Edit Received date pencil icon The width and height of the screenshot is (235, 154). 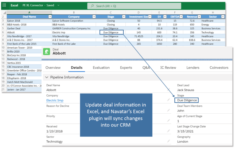click(169, 131)
